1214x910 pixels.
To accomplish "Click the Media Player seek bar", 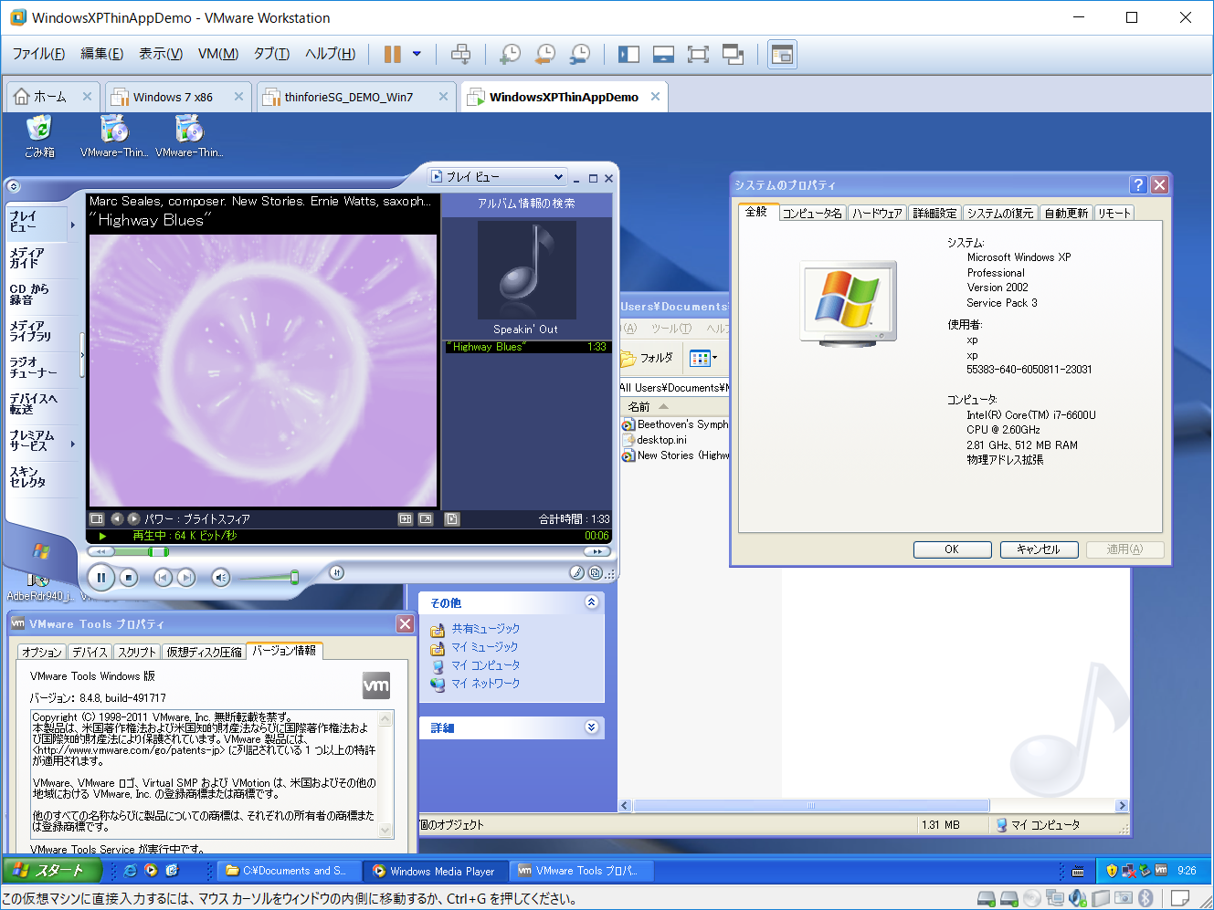I will (x=348, y=551).
